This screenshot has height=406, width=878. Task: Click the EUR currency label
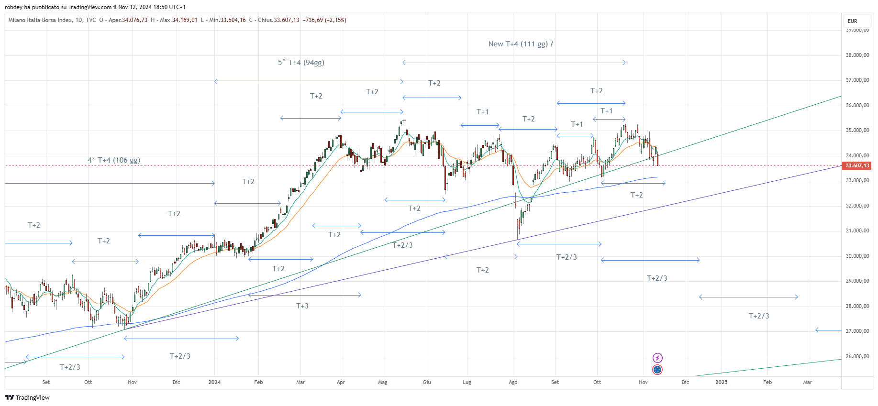[x=853, y=21]
